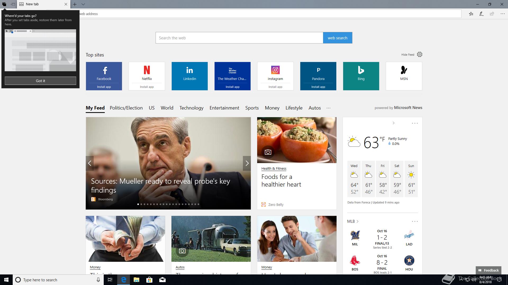The width and height of the screenshot is (508, 285).
Task: Switch to the Technology tab
Action: (x=192, y=108)
